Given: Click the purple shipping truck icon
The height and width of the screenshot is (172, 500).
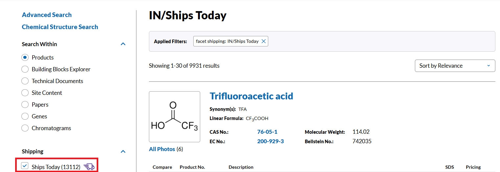Looking at the screenshot, I should point(89,167).
